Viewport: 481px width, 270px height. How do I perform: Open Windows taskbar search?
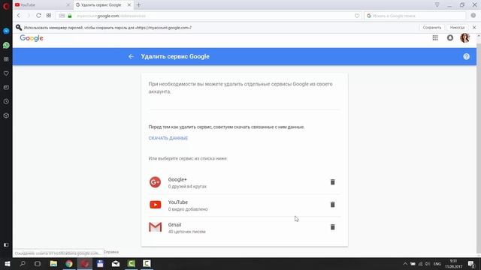click(23, 263)
